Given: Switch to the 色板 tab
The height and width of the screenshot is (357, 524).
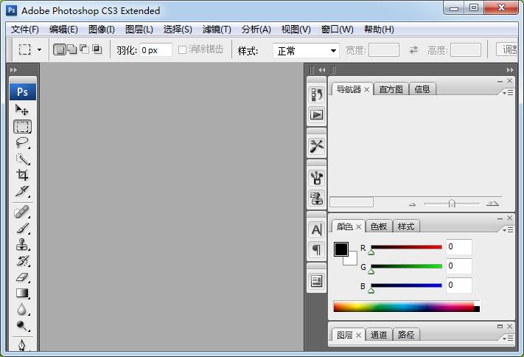Looking at the screenshot, I should tap(378, 226).
